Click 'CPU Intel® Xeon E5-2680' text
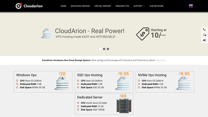This screenshot has height=117, width=208. [94, 103]
